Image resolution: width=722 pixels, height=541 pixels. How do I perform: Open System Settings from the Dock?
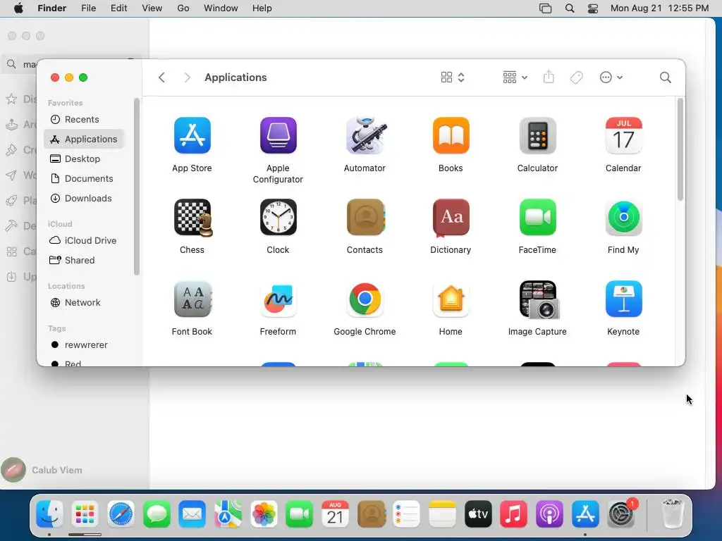coord(621,514)
